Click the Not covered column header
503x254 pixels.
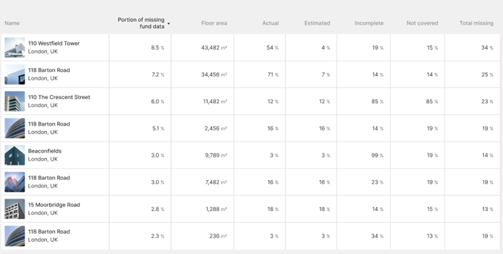point(422,23)
